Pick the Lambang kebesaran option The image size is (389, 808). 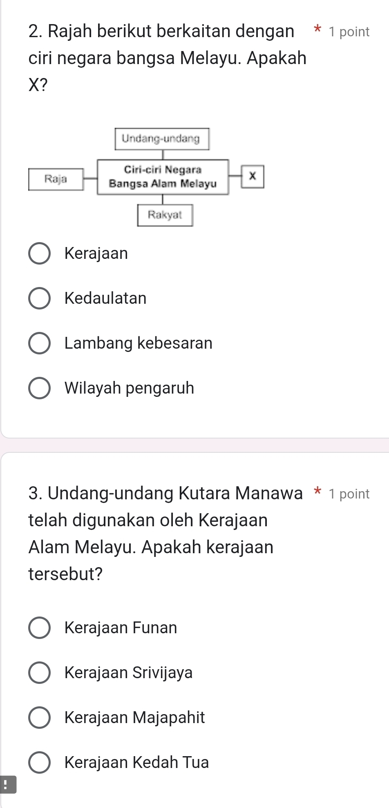point(40,343)
